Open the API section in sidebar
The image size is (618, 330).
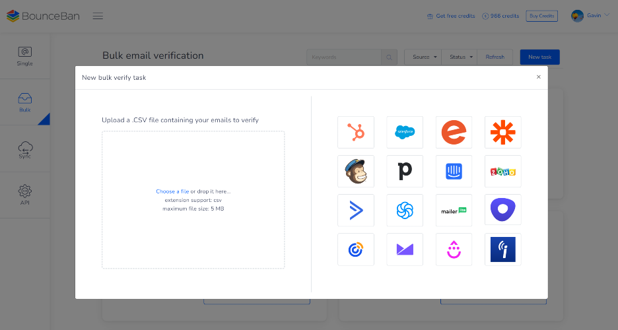click(25, 195)
